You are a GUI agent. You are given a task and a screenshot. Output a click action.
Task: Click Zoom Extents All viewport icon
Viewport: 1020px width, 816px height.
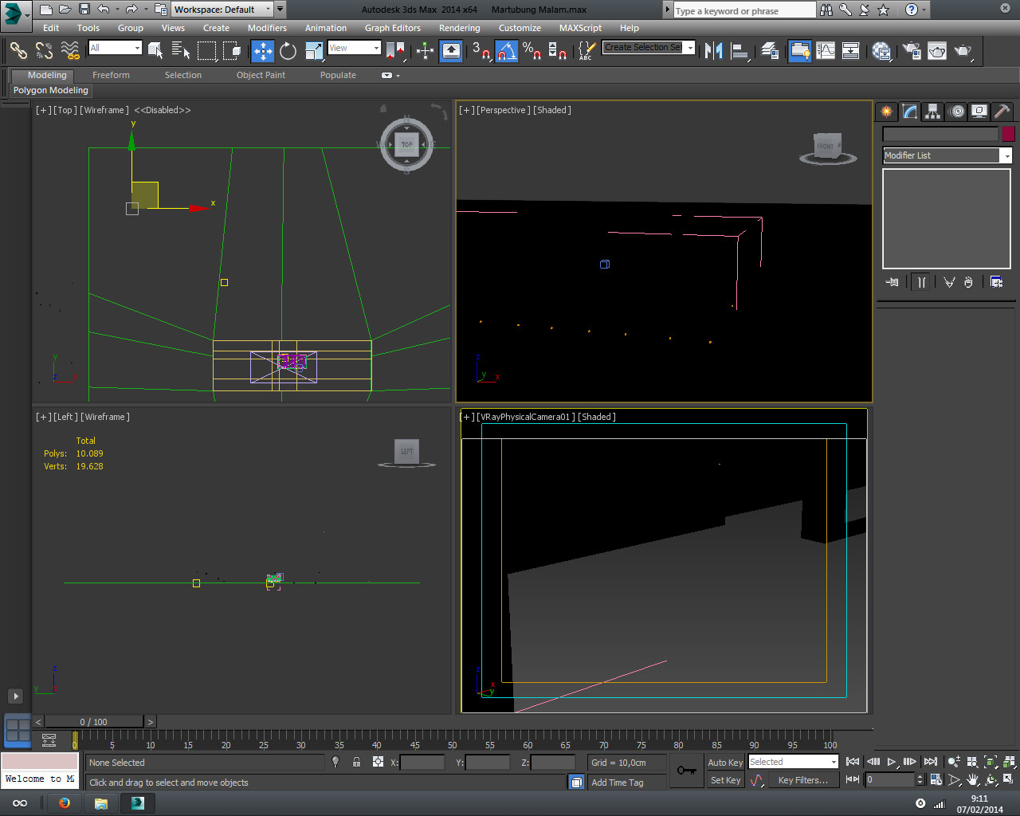coord(1010,762)
